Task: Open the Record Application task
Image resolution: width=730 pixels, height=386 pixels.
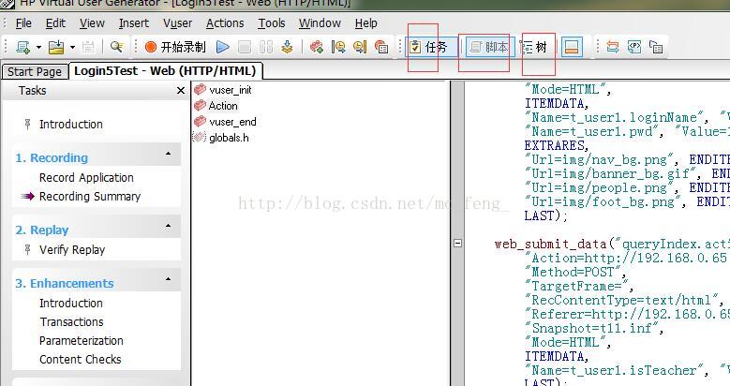Action: click(x=86, y=177)
